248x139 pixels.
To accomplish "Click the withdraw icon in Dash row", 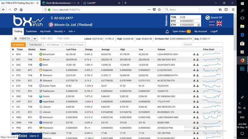I will [198, 65].
